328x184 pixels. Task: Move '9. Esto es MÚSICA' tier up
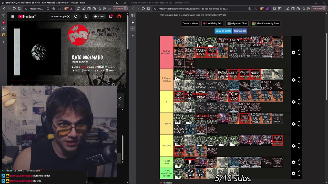pos(299,78)
